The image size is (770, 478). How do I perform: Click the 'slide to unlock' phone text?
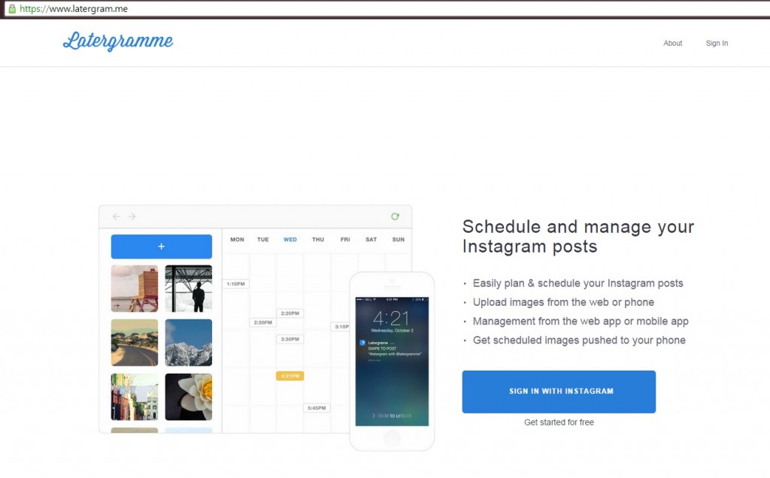pos(392,416)
